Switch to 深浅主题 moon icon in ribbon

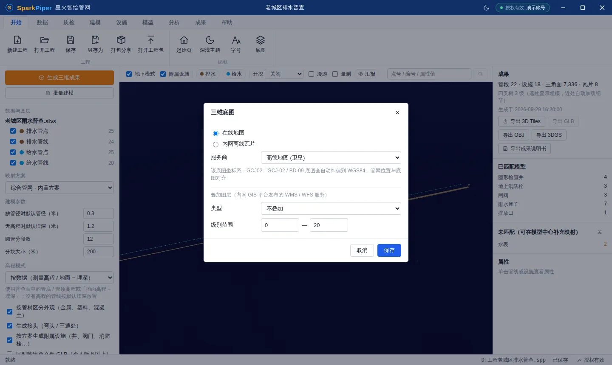210,40
